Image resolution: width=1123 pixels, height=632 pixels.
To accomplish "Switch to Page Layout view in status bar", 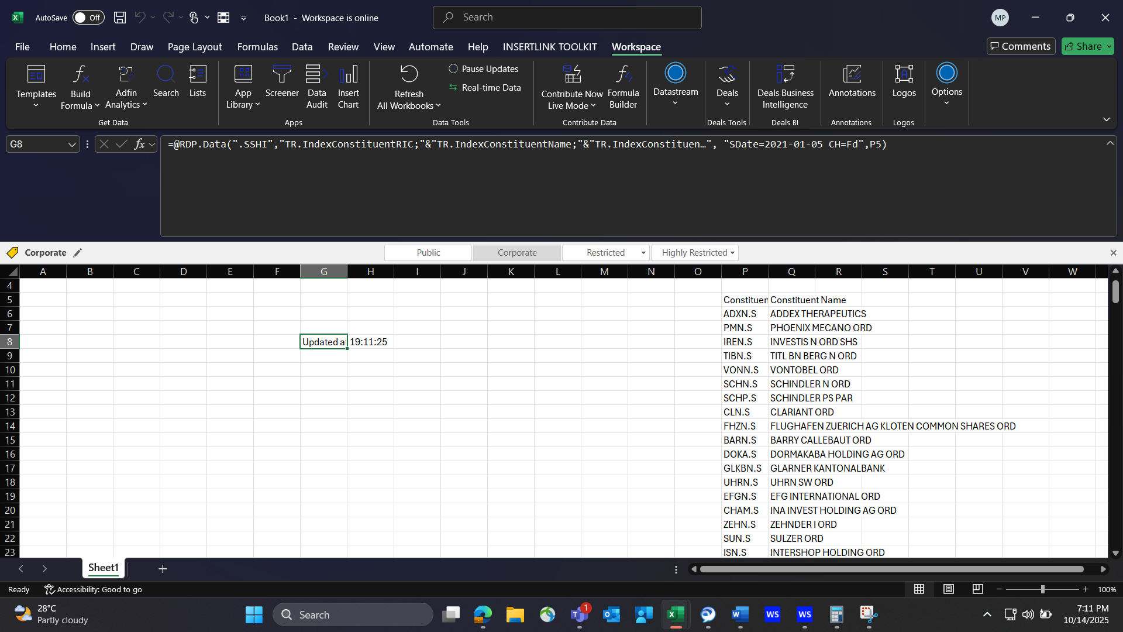I will [949, 589].
